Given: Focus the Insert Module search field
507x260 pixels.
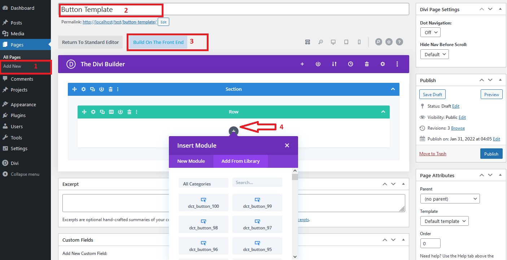Looking at the screenshot, I should click(x=257, y=183).
